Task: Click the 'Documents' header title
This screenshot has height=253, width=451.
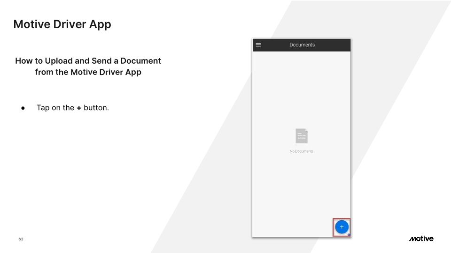Action: [x=302, y=45]
